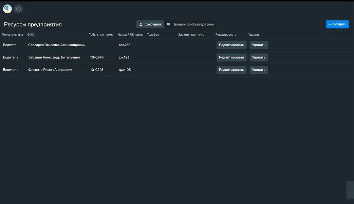The width and height of the screenshot is (354, 204).
Task: Delete Забавин Александр Витальевич record
Action: tap(259, 57)
